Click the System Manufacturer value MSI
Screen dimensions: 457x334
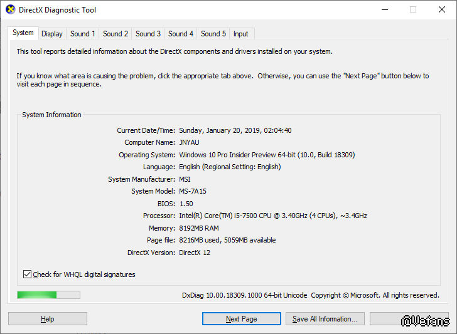[x=185, y=179]
